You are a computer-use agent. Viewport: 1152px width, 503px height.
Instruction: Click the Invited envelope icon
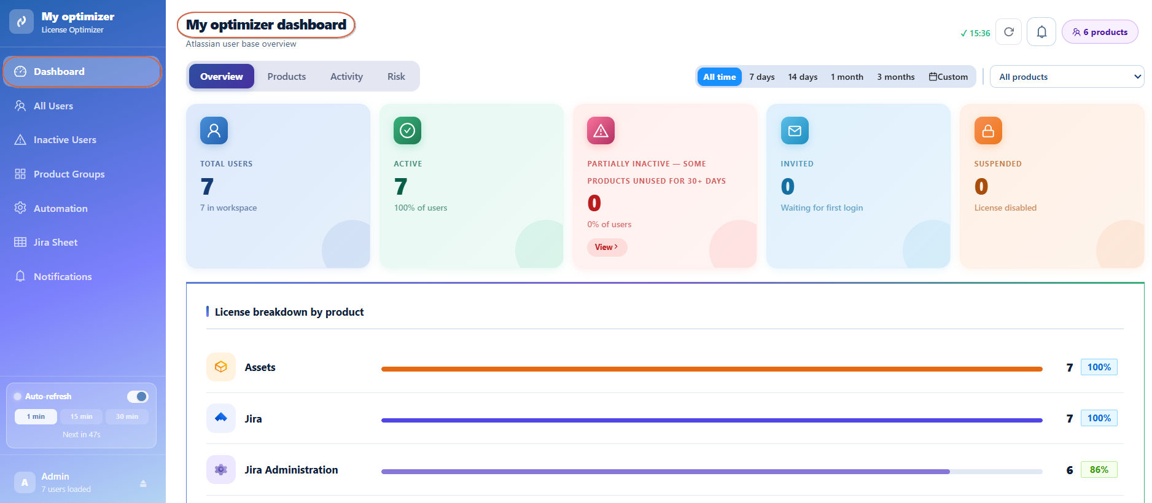[x=795, y=130]
